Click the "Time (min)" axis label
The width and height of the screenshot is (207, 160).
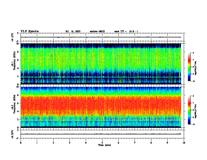click(x=105, y=145)
